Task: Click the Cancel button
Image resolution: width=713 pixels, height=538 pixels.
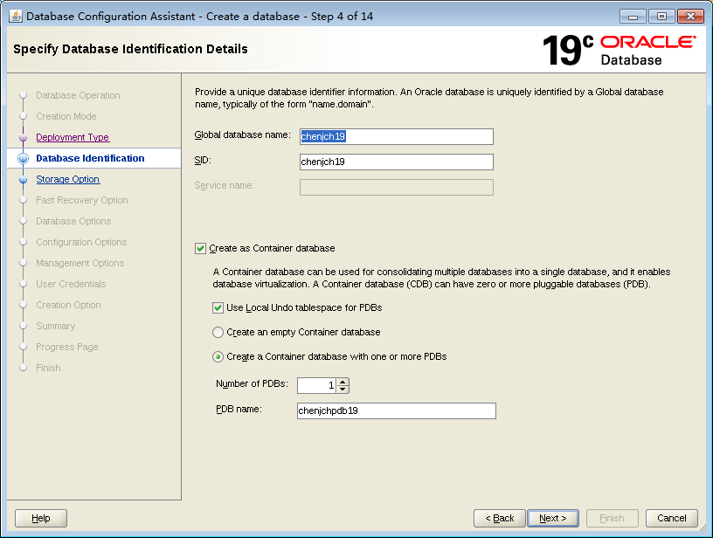Action: [671, 518]
